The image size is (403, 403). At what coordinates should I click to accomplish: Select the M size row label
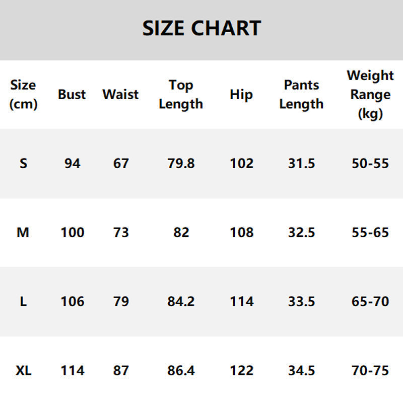pyautogui.click(x=23, y=232)
